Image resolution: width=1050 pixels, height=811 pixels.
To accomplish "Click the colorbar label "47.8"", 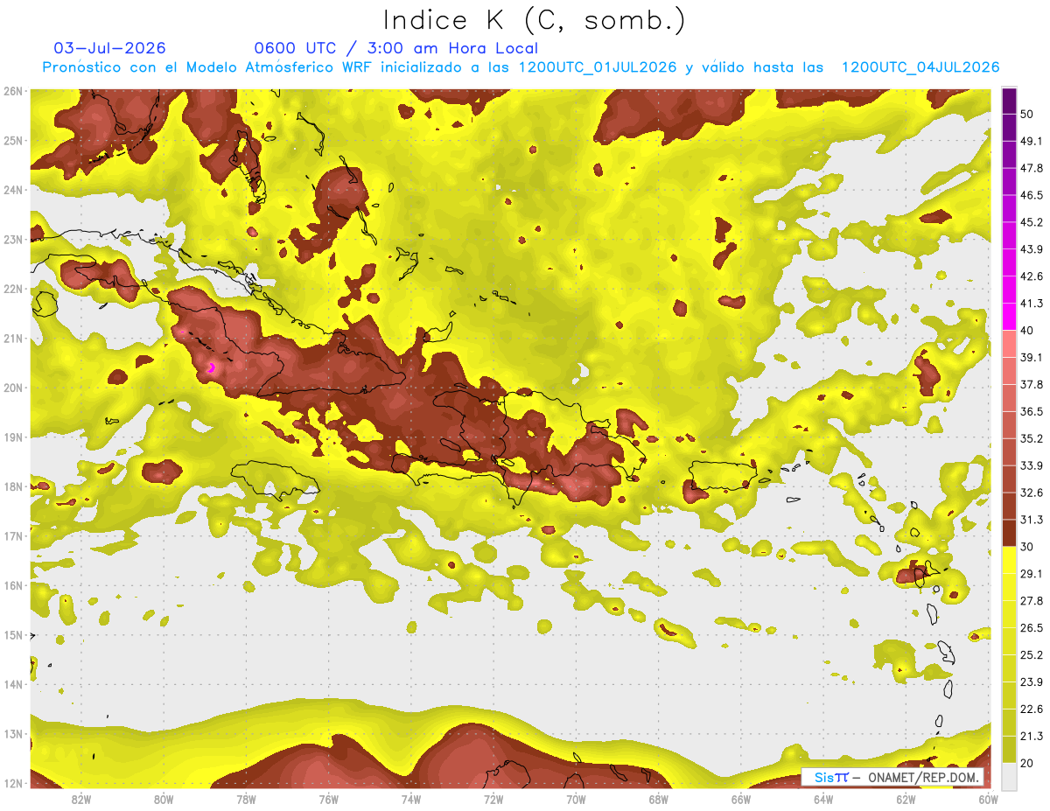I will [x=1032, y=168].
